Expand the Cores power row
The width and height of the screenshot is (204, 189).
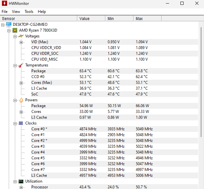tap(21, 112)
